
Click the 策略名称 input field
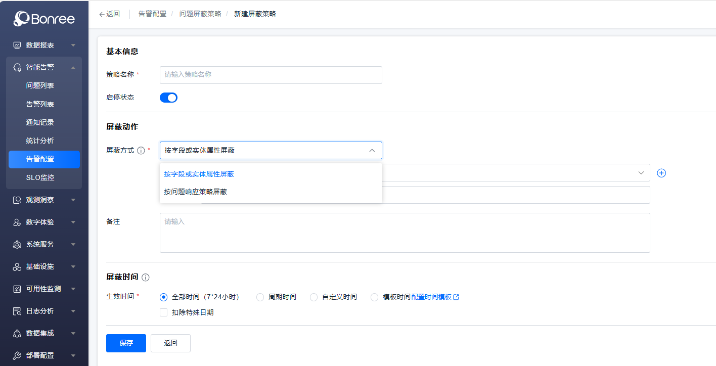tap(271, 75)
